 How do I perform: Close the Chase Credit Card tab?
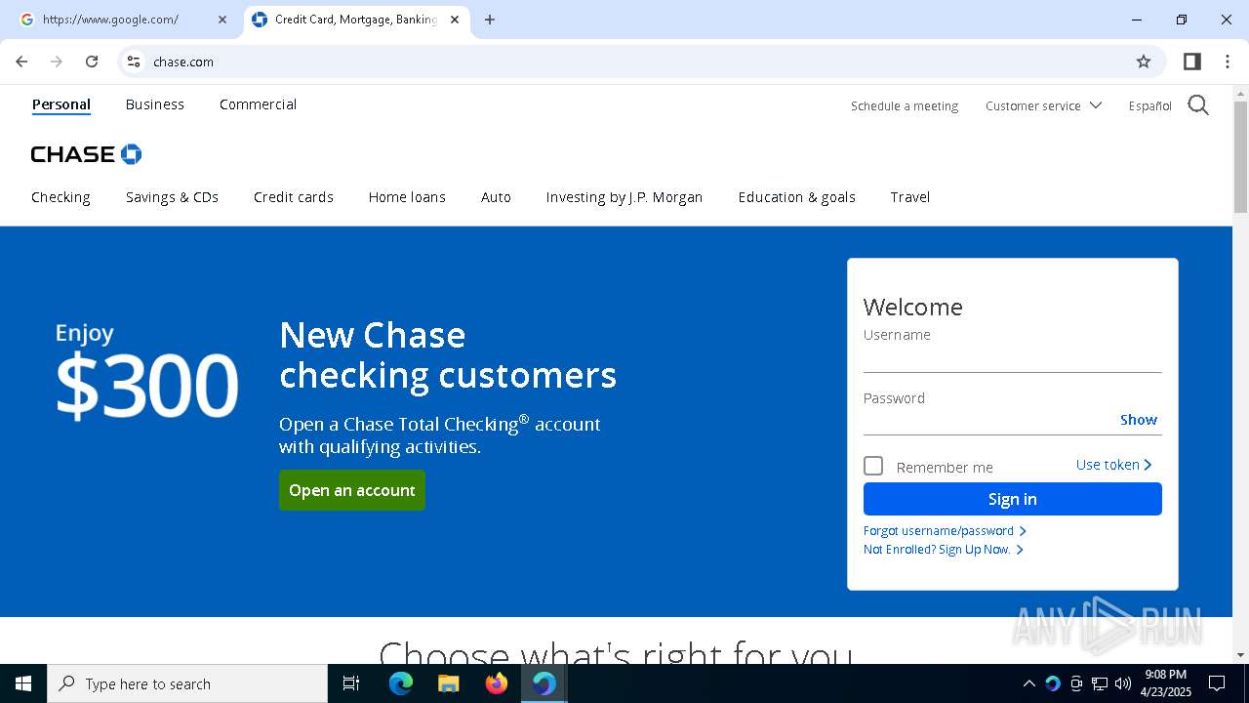[454, 20]
